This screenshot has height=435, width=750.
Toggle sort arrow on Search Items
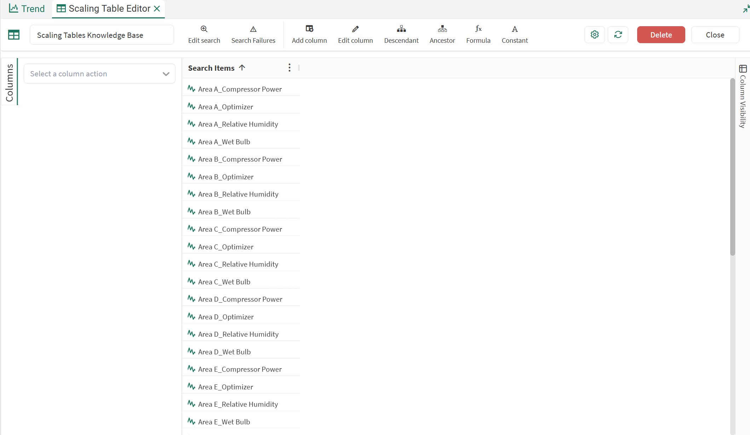(242, 68)
